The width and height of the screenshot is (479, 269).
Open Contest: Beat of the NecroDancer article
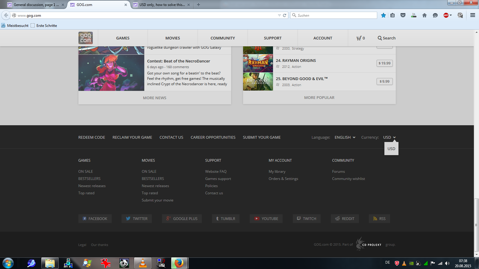[178, 61]
